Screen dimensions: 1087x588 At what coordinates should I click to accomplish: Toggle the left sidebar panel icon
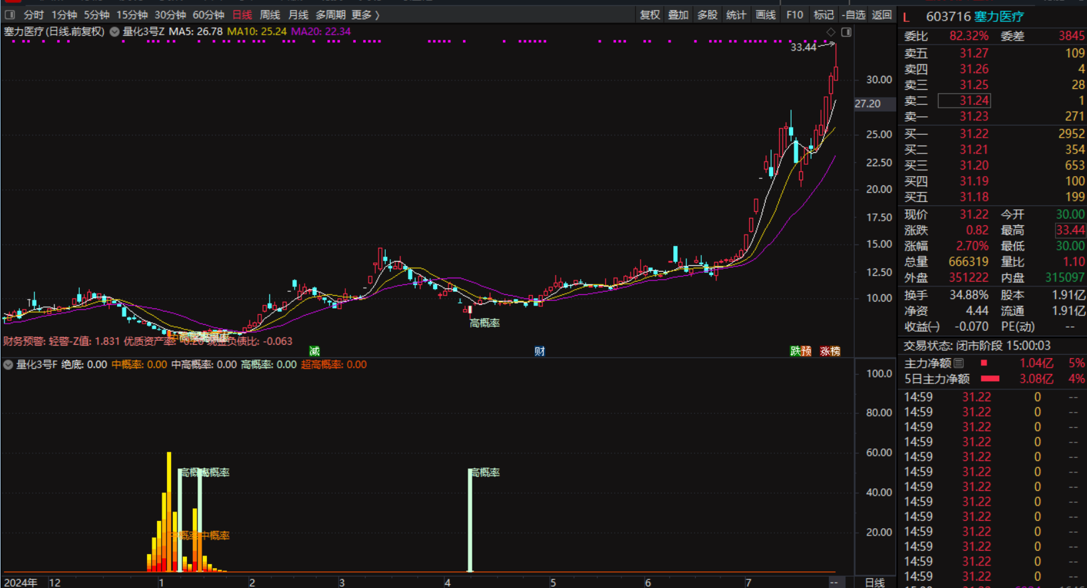tap(10, 15)
